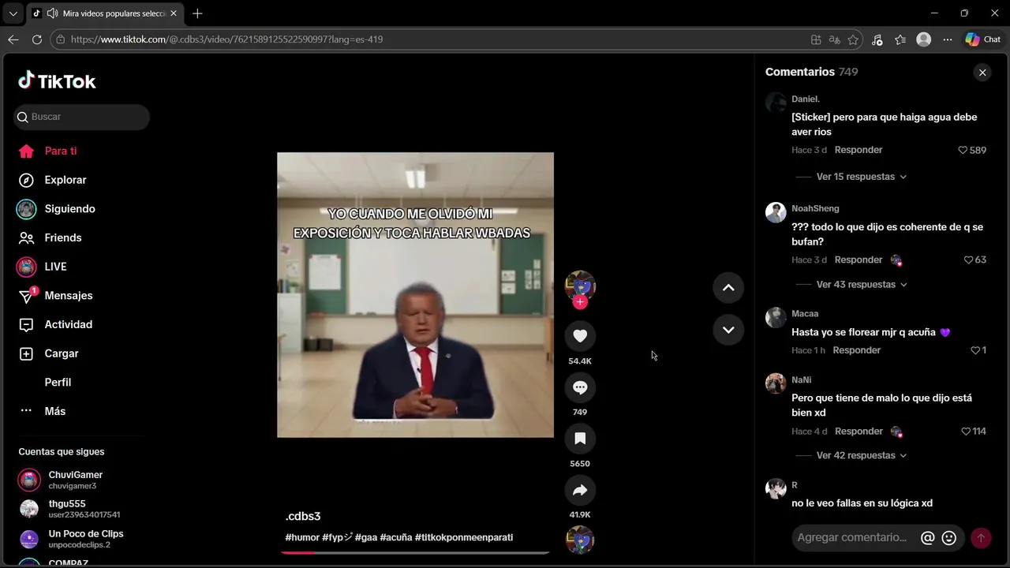Reload the page
The width and height of the screenshot is (1010, 568).
point(37,39)
